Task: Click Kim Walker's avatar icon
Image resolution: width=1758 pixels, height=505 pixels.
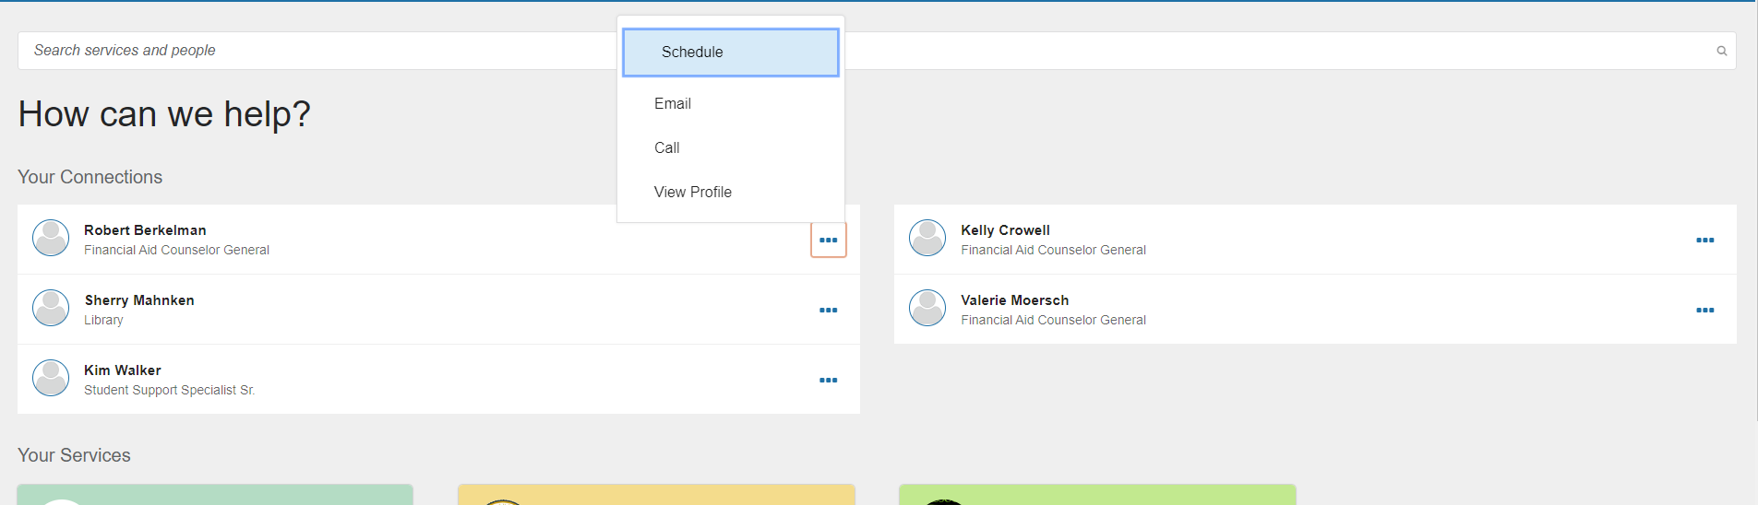Action: pos(51,378)
